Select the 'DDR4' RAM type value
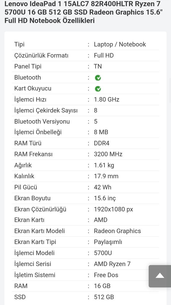This screenshot has height=305, width=171. tap(102, 143)
